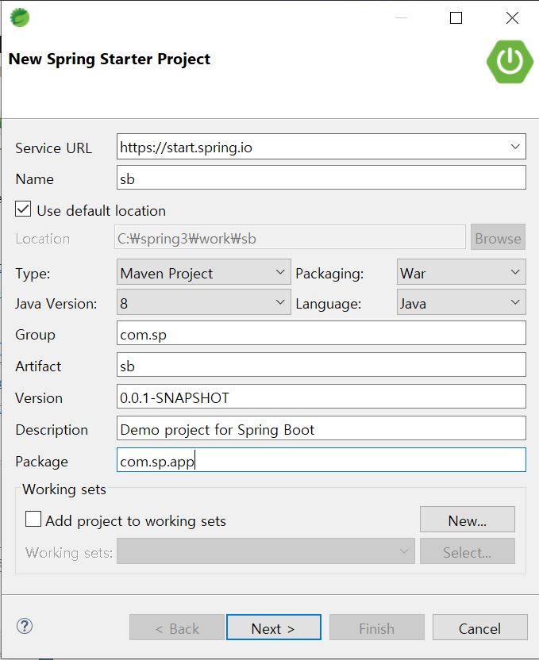This screenshot has height=660, width=539.
Task: Open the Packaging War dropdown
Action: 461,273
